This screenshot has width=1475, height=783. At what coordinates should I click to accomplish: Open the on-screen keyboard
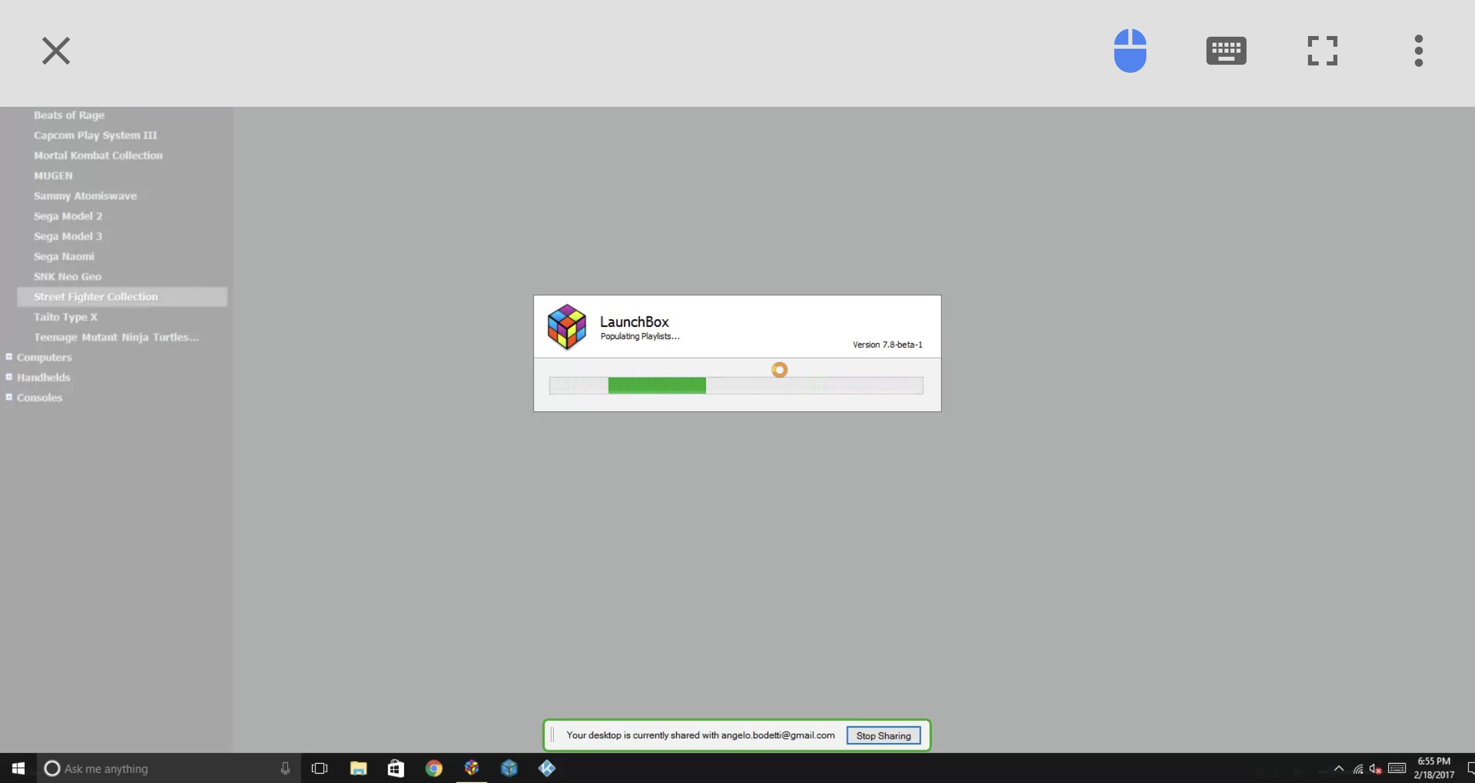coord(1226,51)
